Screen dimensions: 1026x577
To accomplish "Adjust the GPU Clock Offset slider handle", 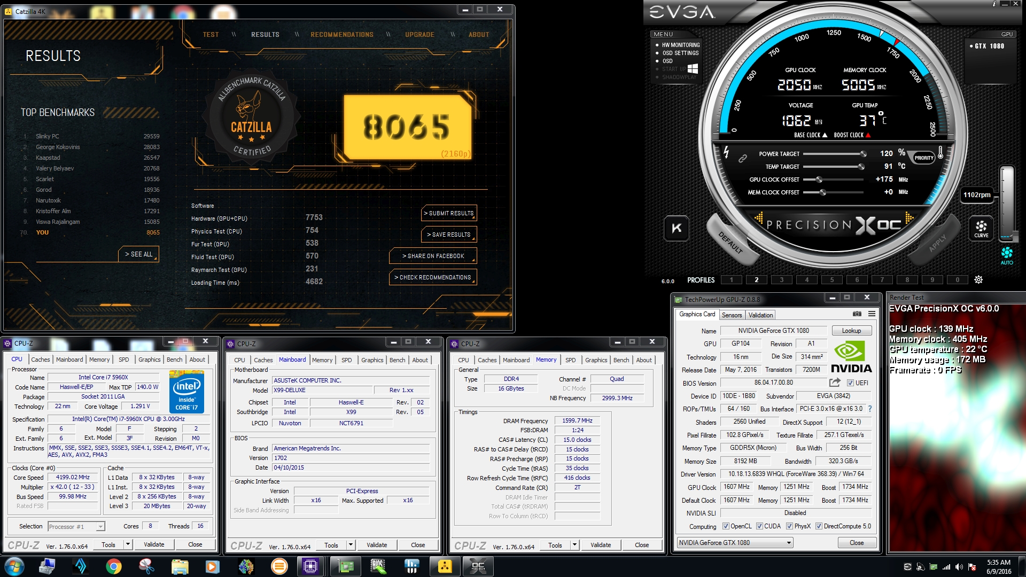I will coord(819,180).
